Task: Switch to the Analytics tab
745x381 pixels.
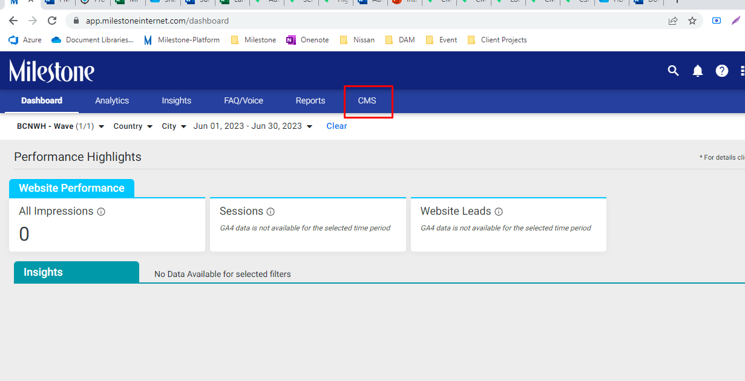Action: coord(112,100)
